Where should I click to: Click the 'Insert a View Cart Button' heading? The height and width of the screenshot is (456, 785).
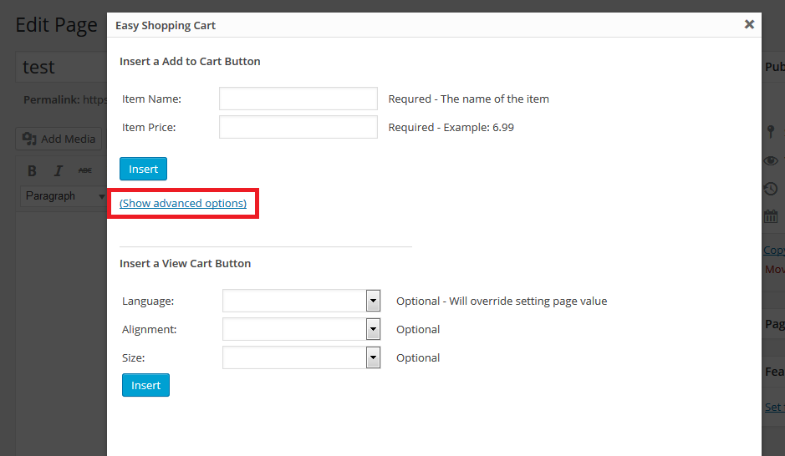click(186, 263)
